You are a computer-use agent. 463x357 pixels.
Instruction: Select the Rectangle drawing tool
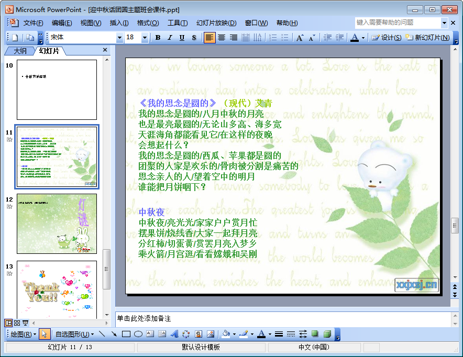click(126, 334)
